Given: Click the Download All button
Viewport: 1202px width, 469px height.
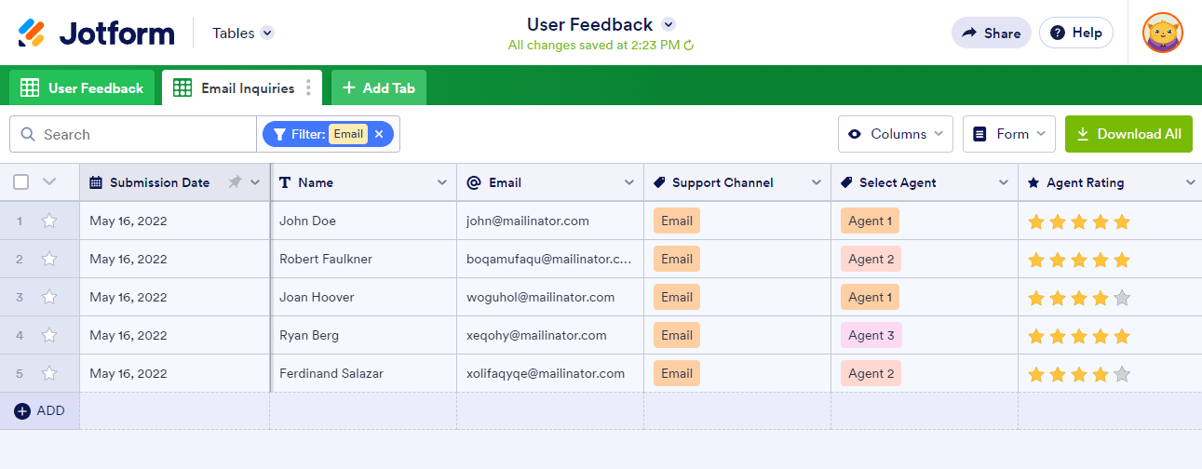Looking at the screenshot, I should click(1128, 134).
